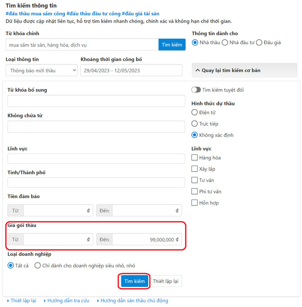Select Chỉ dành cho doanh nghiệp siêu nhỏ option
The height and width of the screenshot is (307, 302).
tap(37, 266)
